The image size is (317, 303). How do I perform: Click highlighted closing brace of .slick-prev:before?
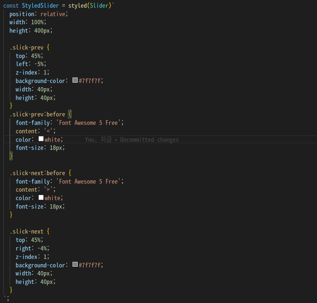point(11,156)
